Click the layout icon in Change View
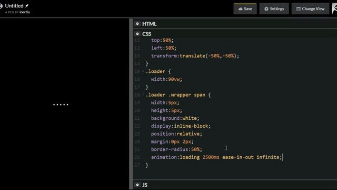 299,9
